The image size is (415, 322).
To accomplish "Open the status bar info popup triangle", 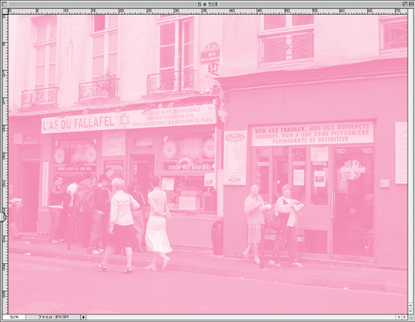I will [x=84, y=317].
